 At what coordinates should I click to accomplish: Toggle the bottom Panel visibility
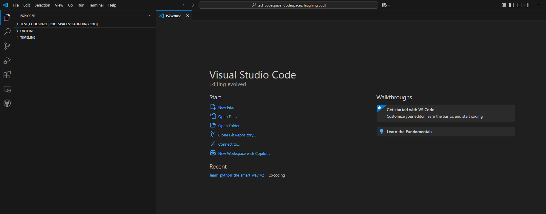pos(519,5)
